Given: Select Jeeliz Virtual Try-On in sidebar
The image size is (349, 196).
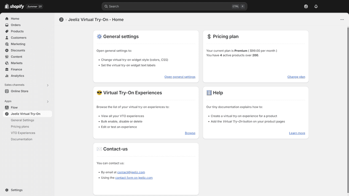Looking at the screenshot, I should (x=26, y=114).
